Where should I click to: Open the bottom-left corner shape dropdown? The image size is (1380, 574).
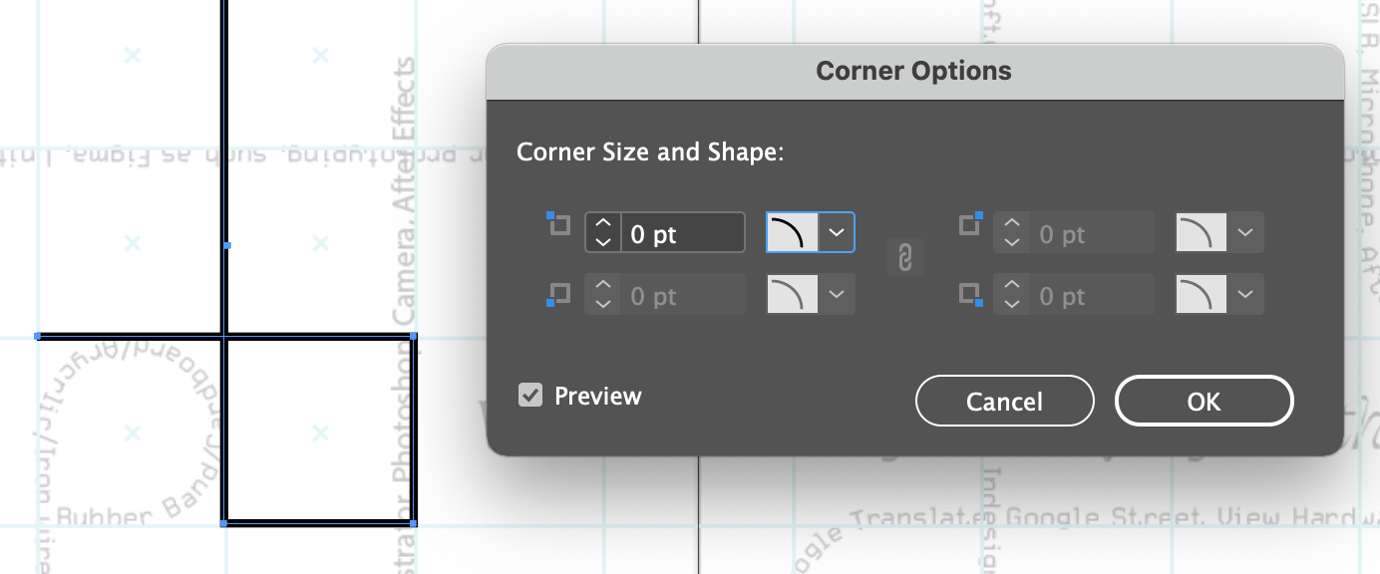(838, 293)
